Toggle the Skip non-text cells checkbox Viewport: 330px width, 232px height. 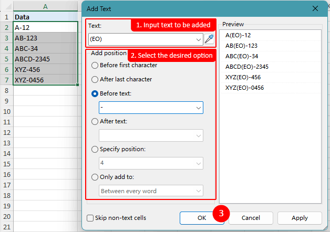90,218
